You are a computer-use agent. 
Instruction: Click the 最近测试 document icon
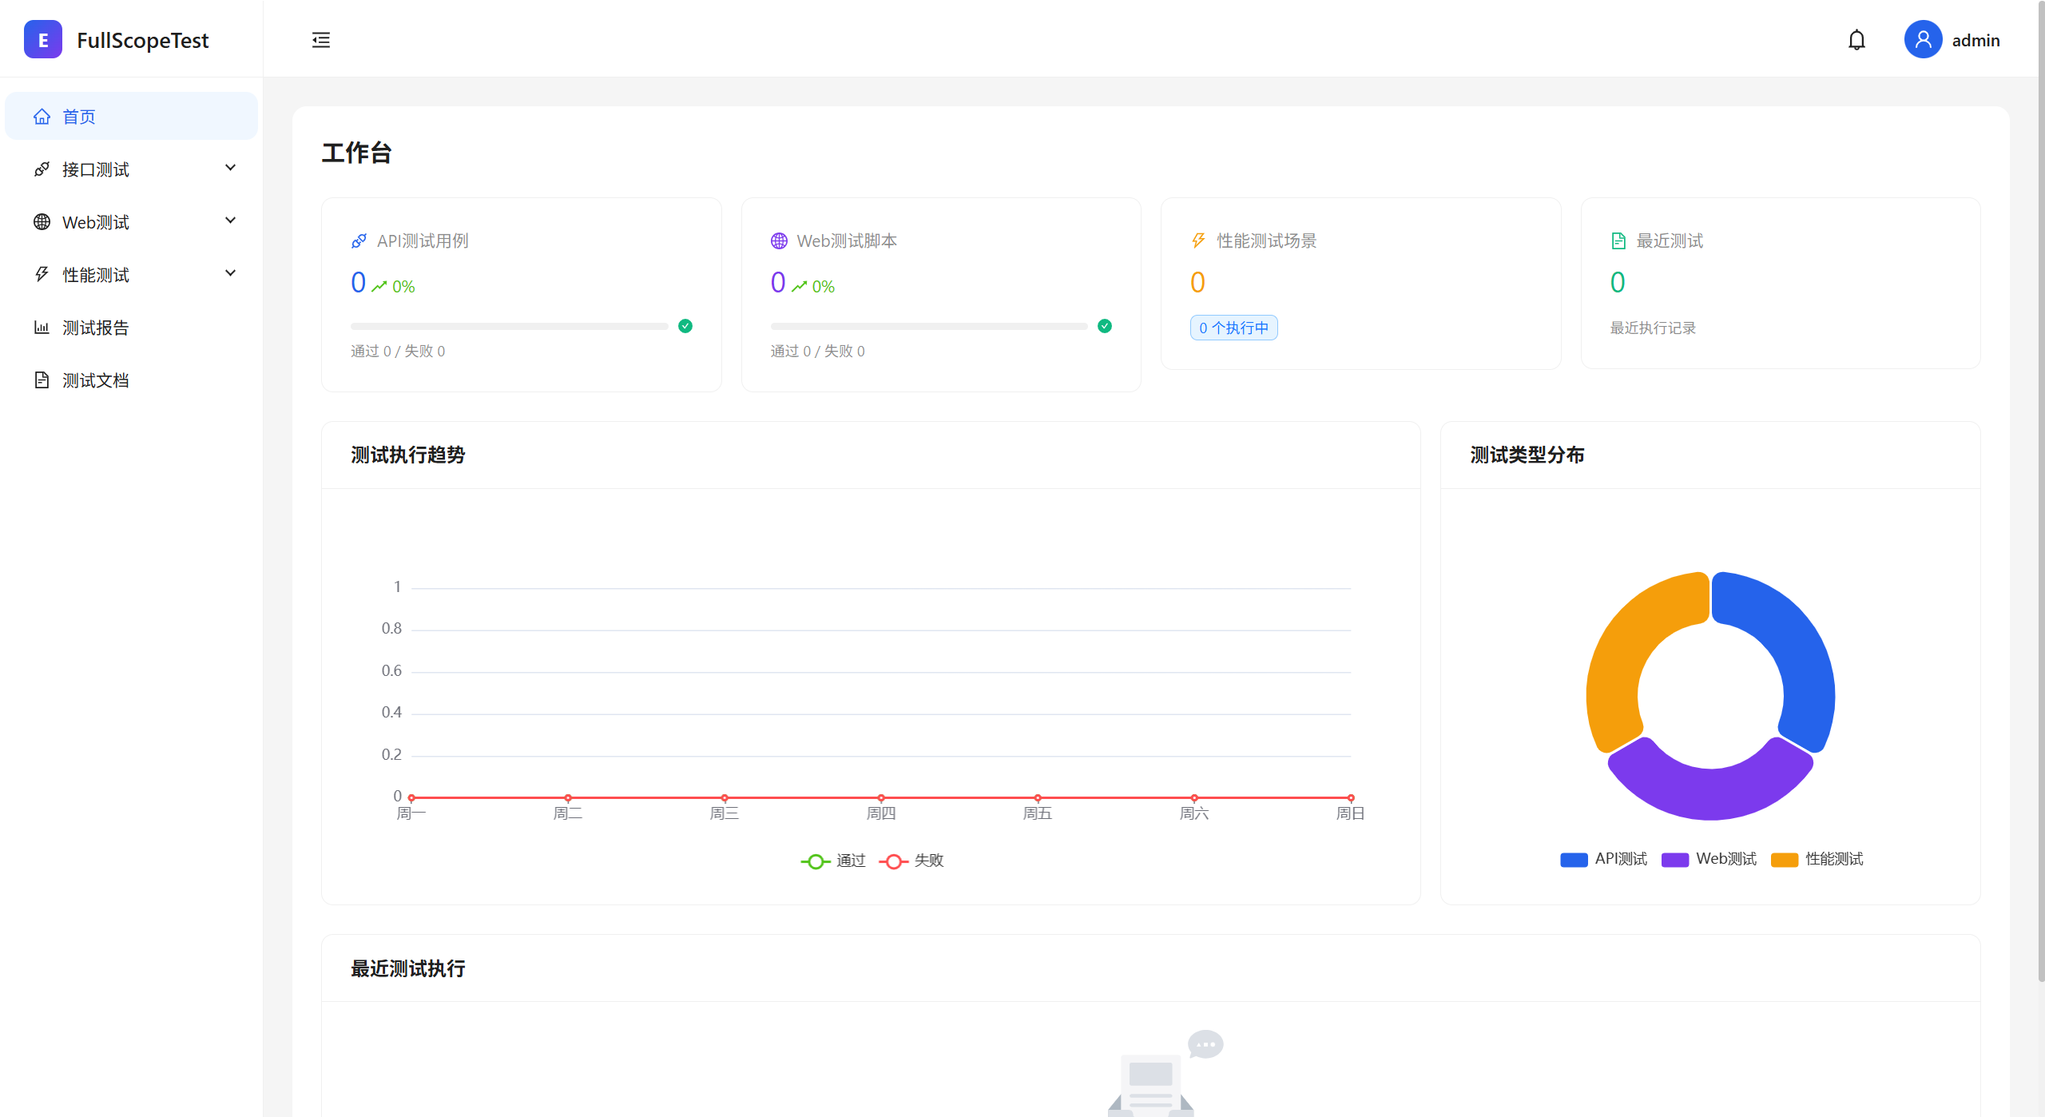tap(1618, 240)
